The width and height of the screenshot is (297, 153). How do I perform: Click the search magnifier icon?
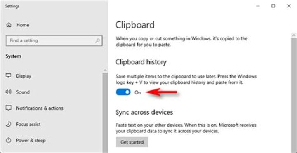97,40
